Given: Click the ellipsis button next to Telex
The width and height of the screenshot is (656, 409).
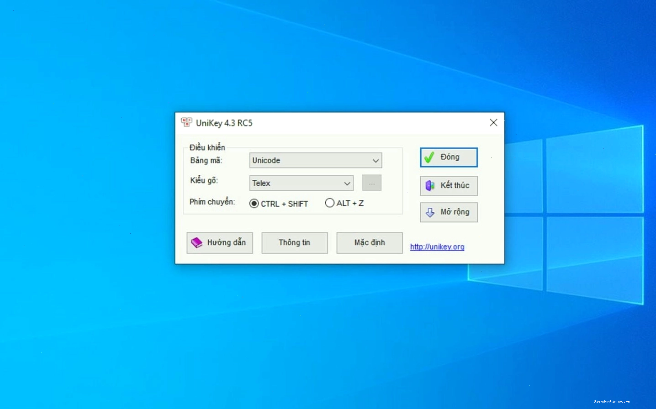Looking at the screenshot, I should pos(372,183).
